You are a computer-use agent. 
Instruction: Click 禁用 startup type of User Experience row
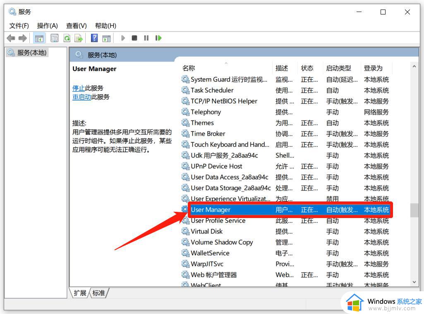point(332,199)
